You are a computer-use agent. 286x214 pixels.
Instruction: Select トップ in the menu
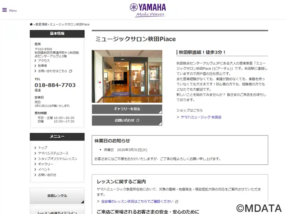43,148
